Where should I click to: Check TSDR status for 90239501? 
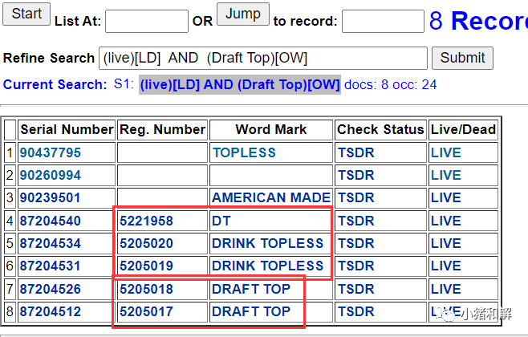tap(356, 198)
